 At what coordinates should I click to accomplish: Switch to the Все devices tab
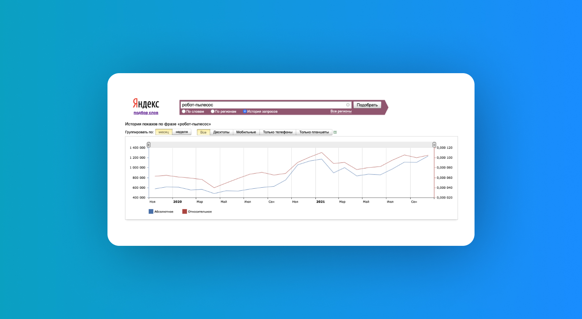click(x=203, y=132)
